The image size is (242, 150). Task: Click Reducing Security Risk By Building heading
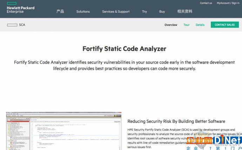pos(176,121)
